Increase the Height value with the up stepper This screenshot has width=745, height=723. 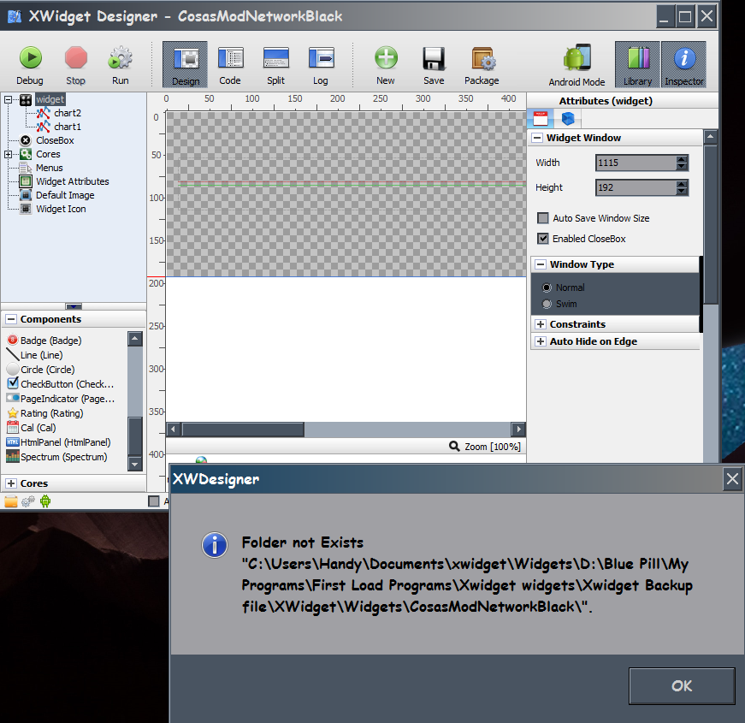click(682, 183)
